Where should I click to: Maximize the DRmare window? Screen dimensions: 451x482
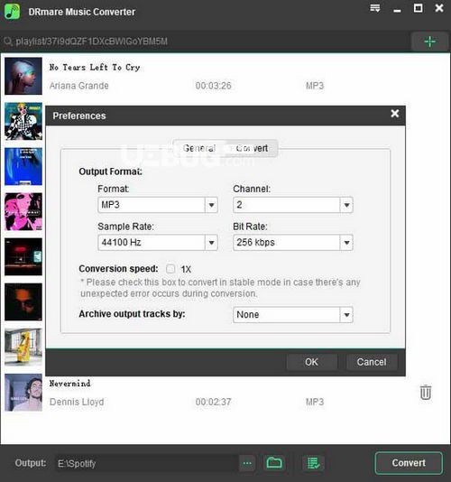point(419,8)
